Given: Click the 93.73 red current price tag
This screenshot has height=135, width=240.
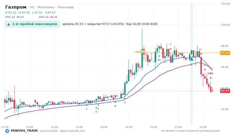Looking at the screenshot, I should [x=225, y=91].
